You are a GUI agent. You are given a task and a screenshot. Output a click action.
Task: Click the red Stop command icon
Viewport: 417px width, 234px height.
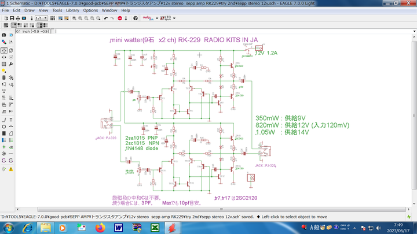(x=119, y=18)
